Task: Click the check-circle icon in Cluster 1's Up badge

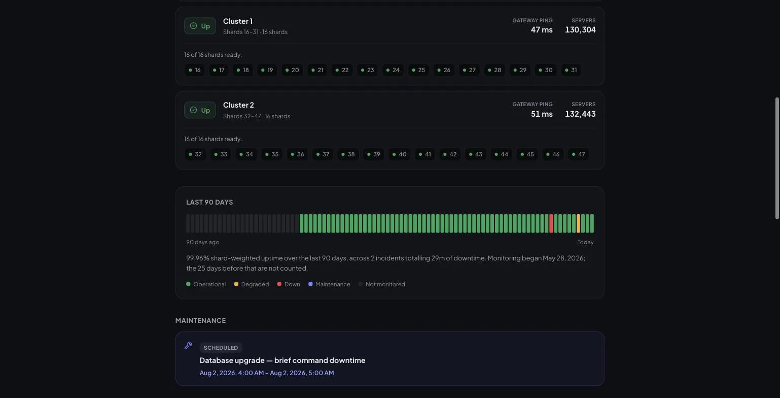Action: click(x=193, y=26)
